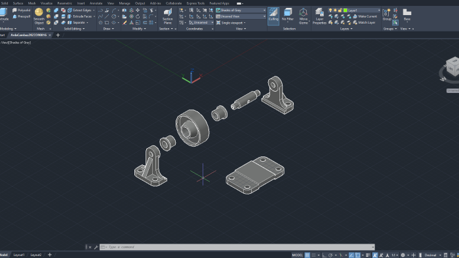Click the Move tool in Modify panel
This screenshot has height=258, width=459.
[x=138, y=10]
